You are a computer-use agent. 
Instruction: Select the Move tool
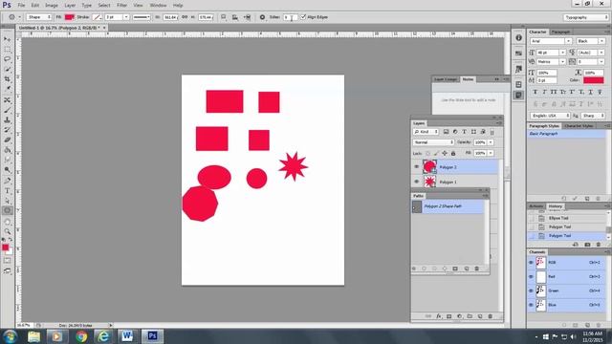(x=7, y=39)
